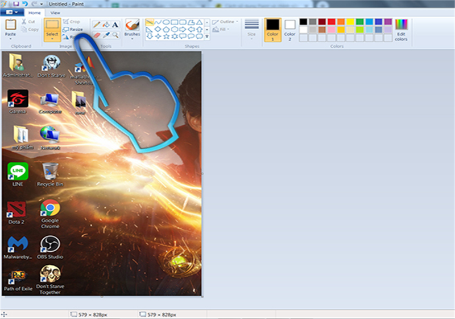Pick the black color swatch

click(303, 22)
